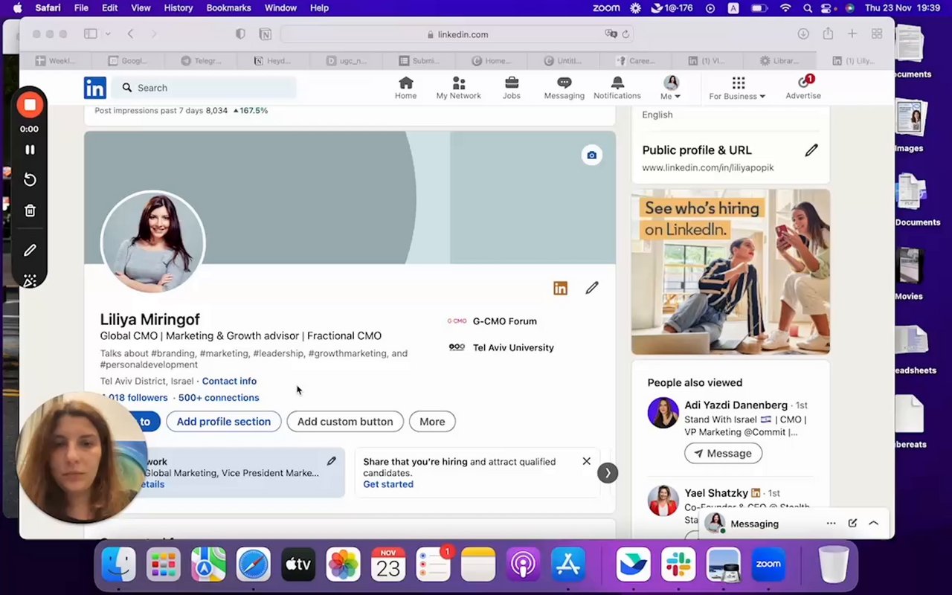This screenshot has height=595, width=952.
Task: Click Add profile section
Action: point(224,422)
